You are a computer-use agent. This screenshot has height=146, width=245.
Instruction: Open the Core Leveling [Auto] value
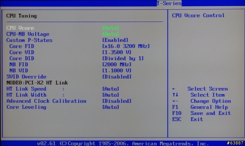pos(111,107)
